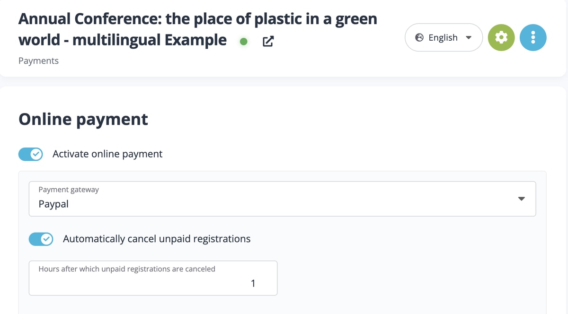Click the "Payment gateway" field label
This screenshot has height=314, width=568.
point(69,190)
